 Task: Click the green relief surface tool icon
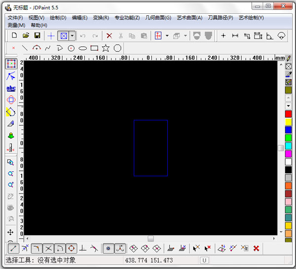tap(11, 136)
